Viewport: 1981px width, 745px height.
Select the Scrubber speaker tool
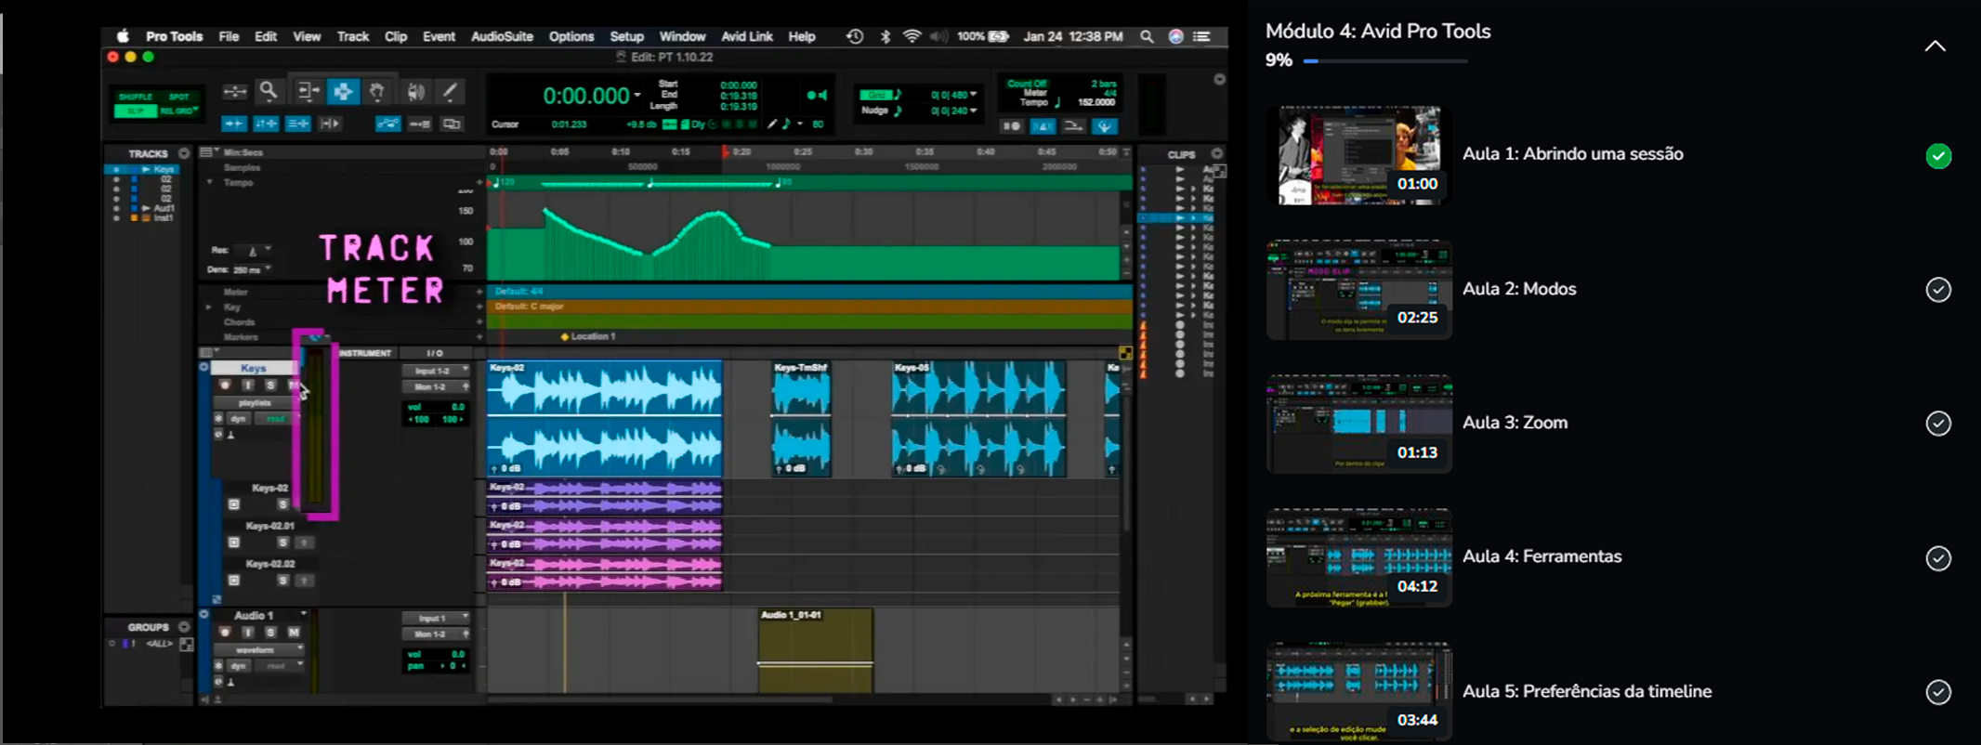(415, 91)
